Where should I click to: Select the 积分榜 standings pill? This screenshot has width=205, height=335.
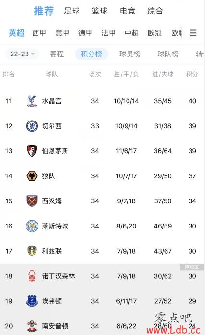pyautogui.click(x=91, y=54)
